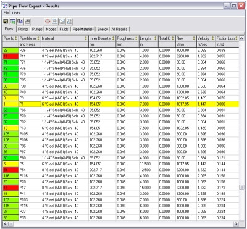Click the Print results icon
This screenshot has width=247, height=229.
point(28,22)
